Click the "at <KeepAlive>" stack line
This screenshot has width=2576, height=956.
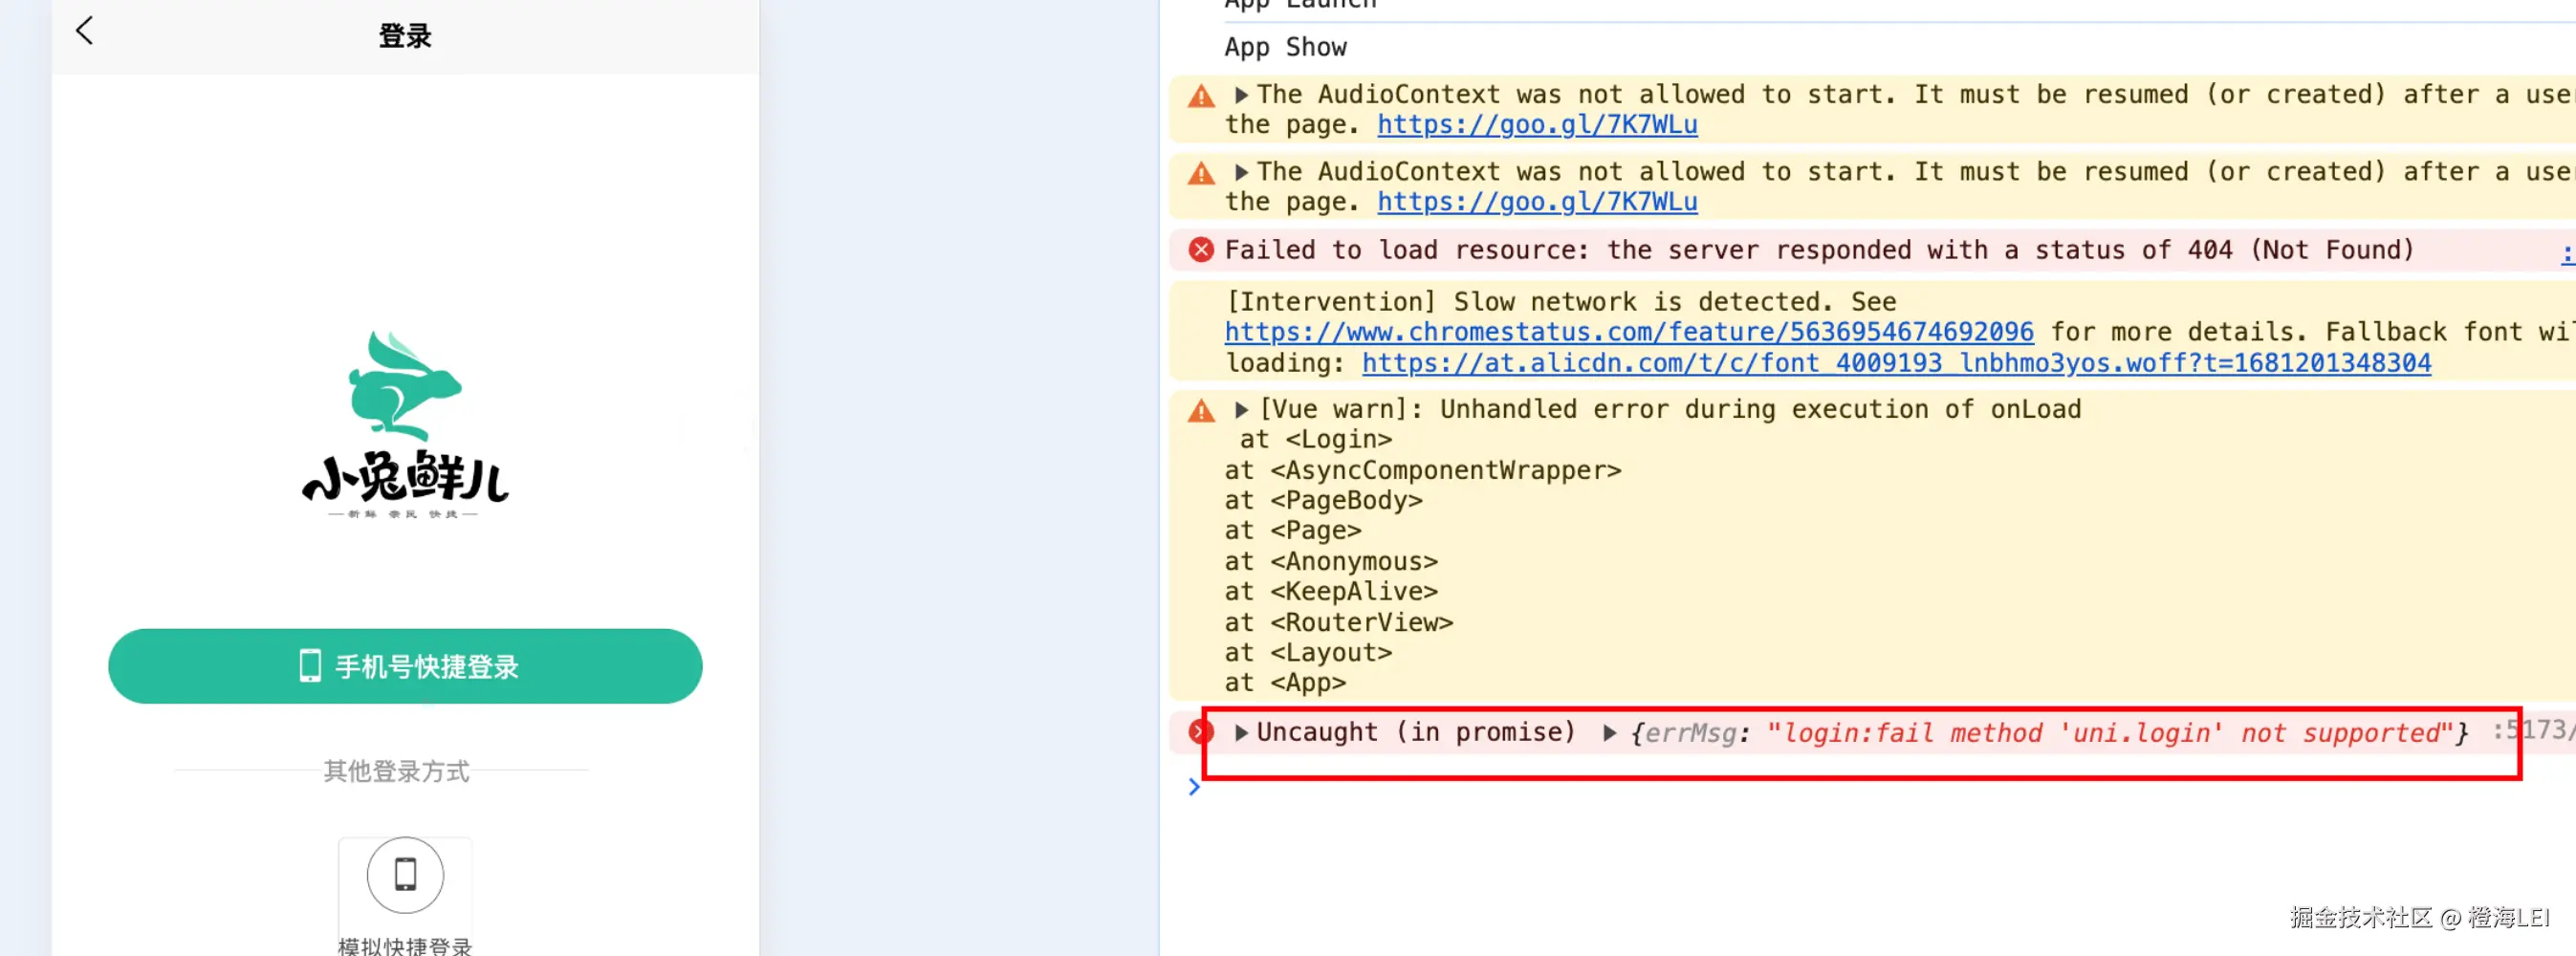[x=1331, y=591]
